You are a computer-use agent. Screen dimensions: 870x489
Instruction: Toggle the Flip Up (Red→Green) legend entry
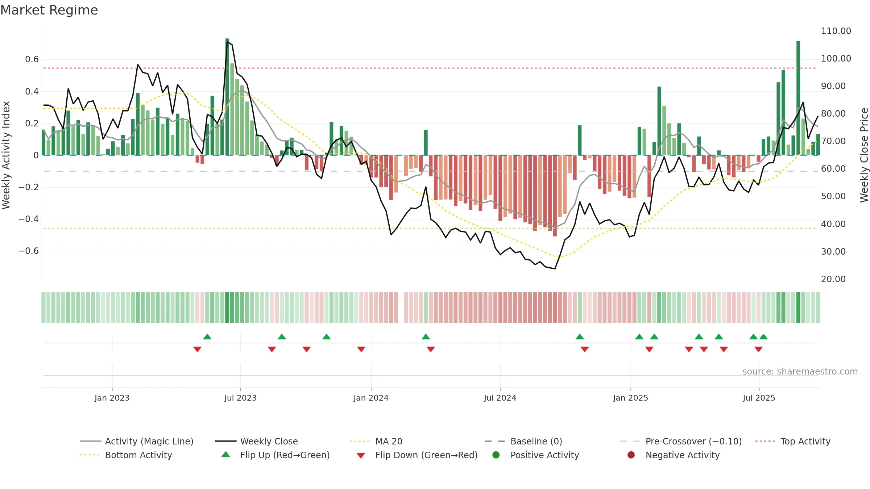pyautogui.click(x=275, y=455)
